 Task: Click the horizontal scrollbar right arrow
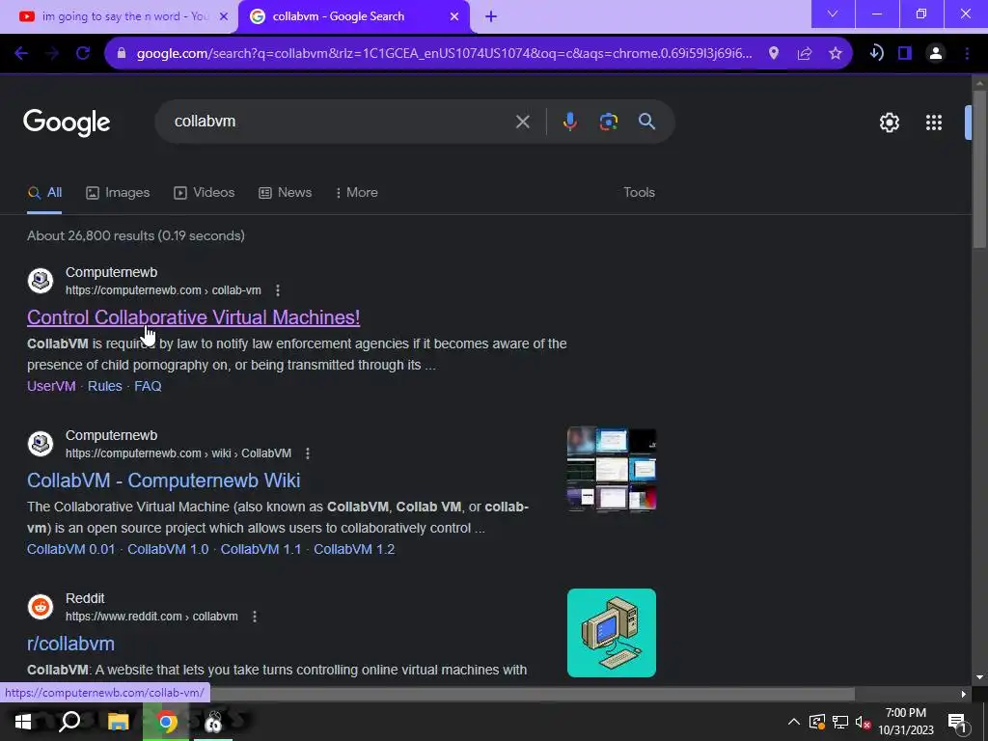click(964, 695)
